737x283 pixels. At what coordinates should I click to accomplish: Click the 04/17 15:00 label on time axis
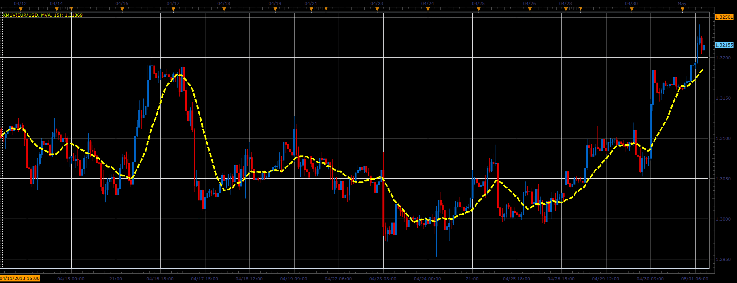(205, 279)
